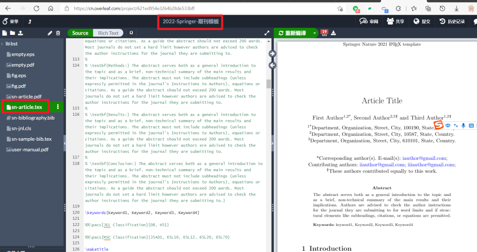Open the Overleaf menu
The width and height of the screenshot is (477, 252).
point(11,22)
